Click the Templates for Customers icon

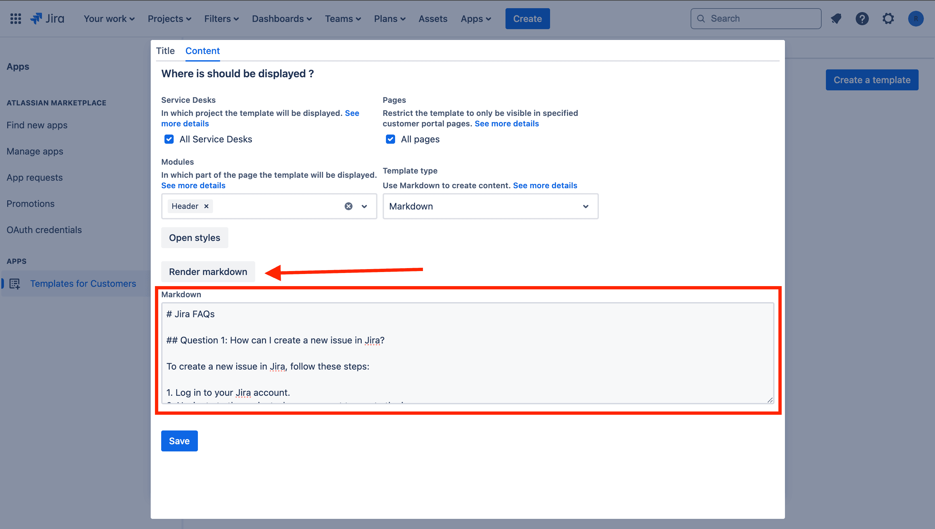[14, 283]
